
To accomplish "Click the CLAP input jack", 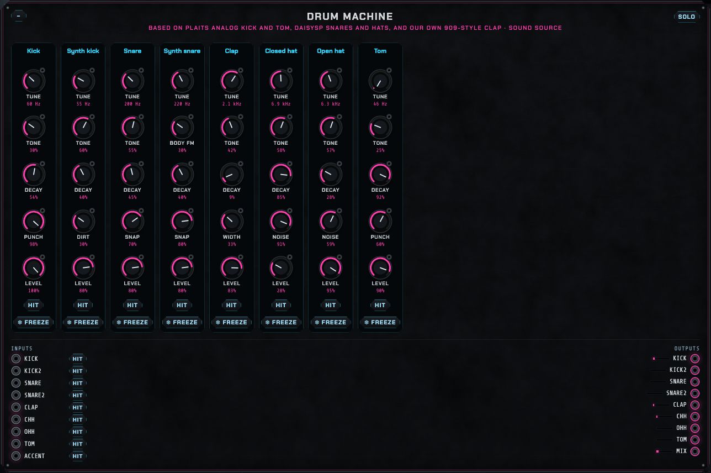I will 16,407.
